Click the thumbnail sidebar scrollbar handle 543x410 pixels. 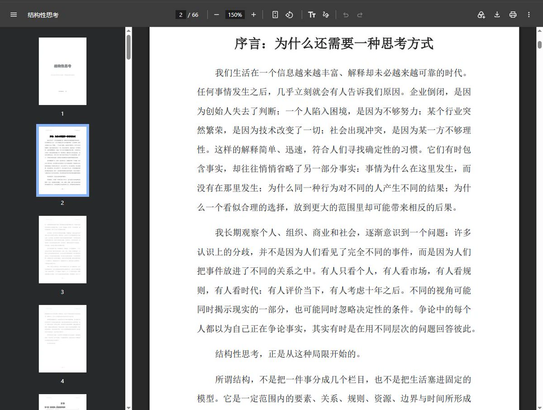pos(129,47)
